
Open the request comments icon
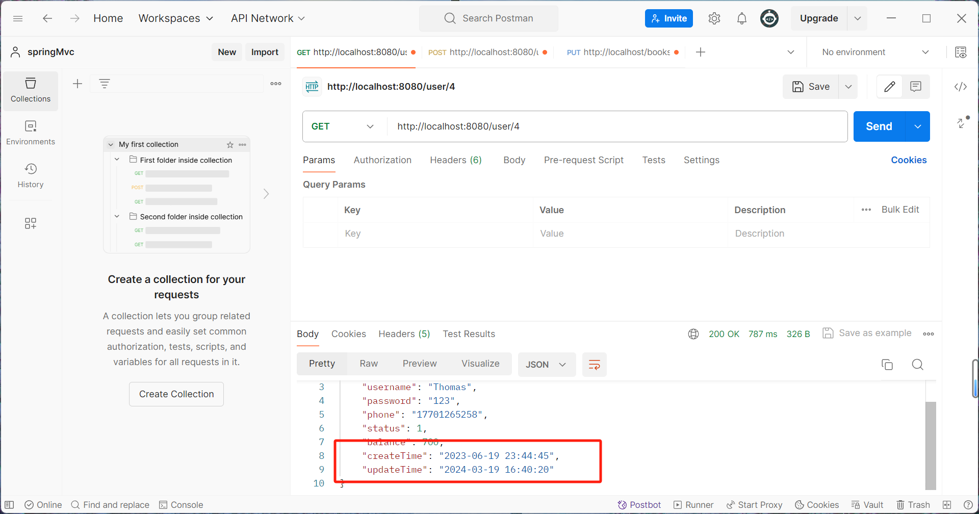[x=916, y=87]
